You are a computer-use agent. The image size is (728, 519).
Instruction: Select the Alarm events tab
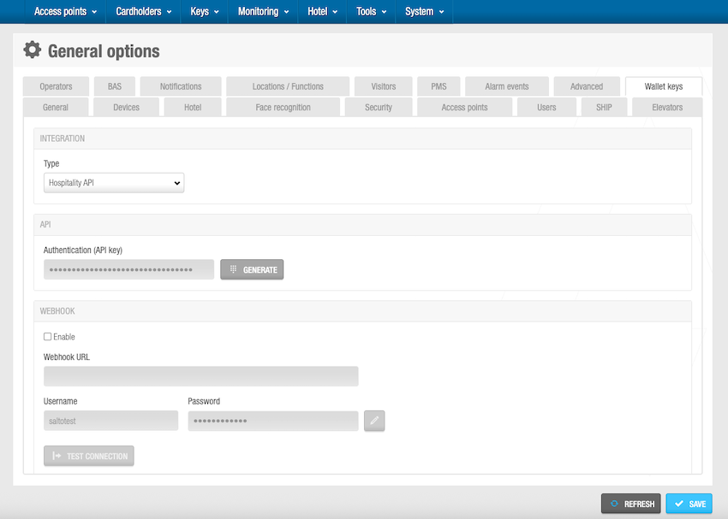click(506, 86)
